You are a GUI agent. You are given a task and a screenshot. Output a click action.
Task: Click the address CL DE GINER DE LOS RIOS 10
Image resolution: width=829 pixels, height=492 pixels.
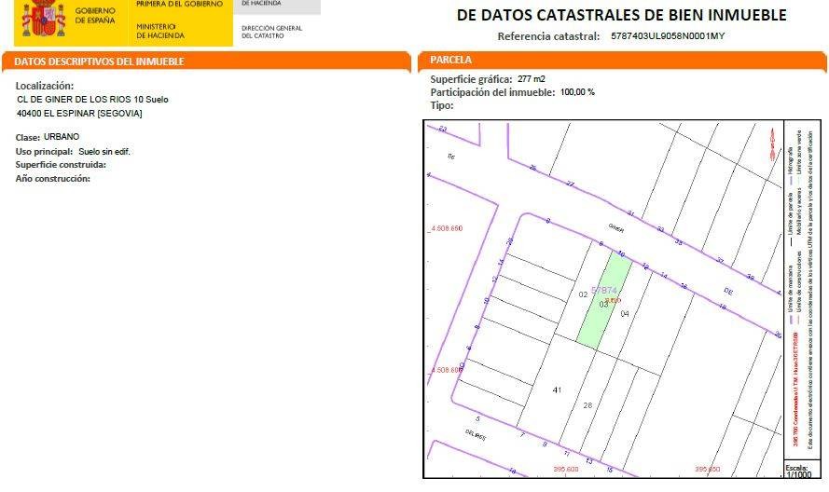[x=92, y=99]
